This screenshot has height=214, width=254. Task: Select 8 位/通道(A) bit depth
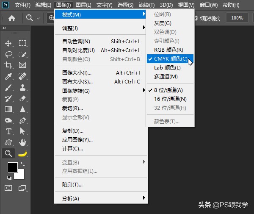(x=170, y=90)
